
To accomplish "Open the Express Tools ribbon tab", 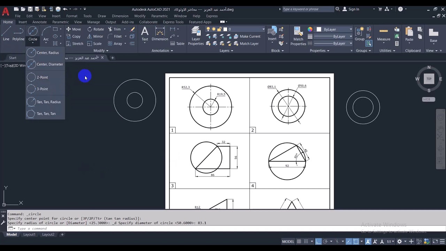I will click(173, 22).
